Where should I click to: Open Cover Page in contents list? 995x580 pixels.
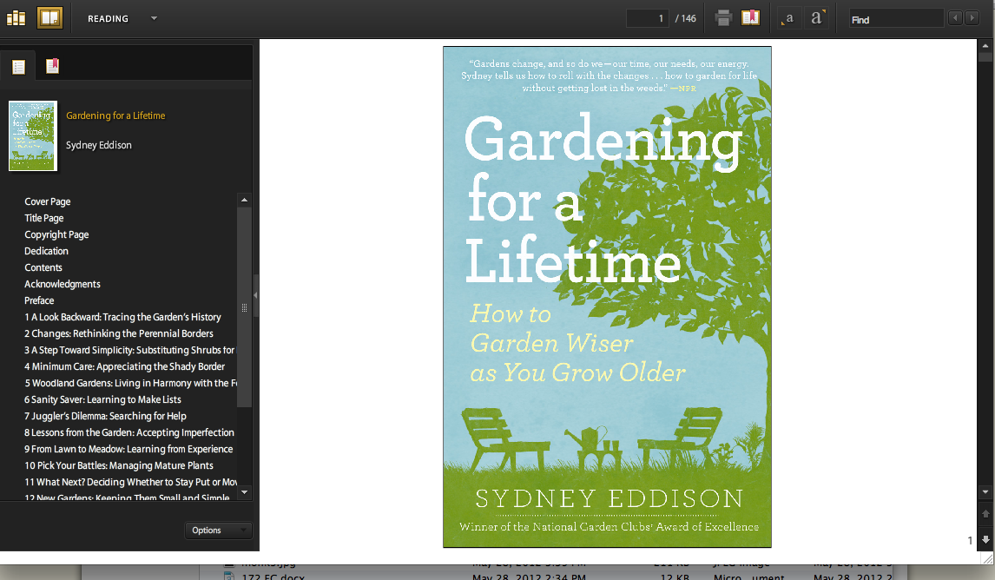point(48,201)
